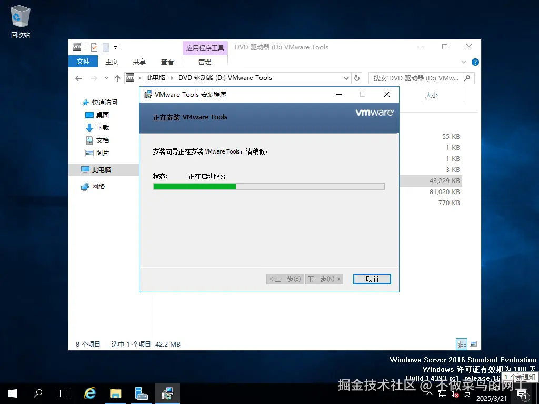Click the 770 KB file size entry
Image resolution: width=539 pixels, height=404 pixels.
point(449,203)
